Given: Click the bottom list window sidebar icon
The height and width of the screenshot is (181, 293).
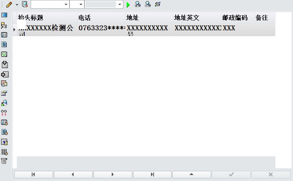Looking at the screenshot, I should (x=4, y=161).
